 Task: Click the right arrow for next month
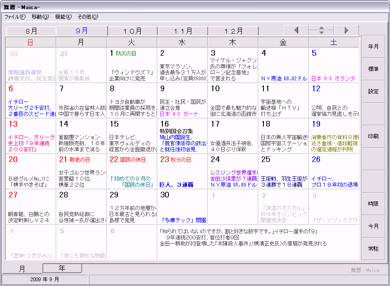point(346,30)
